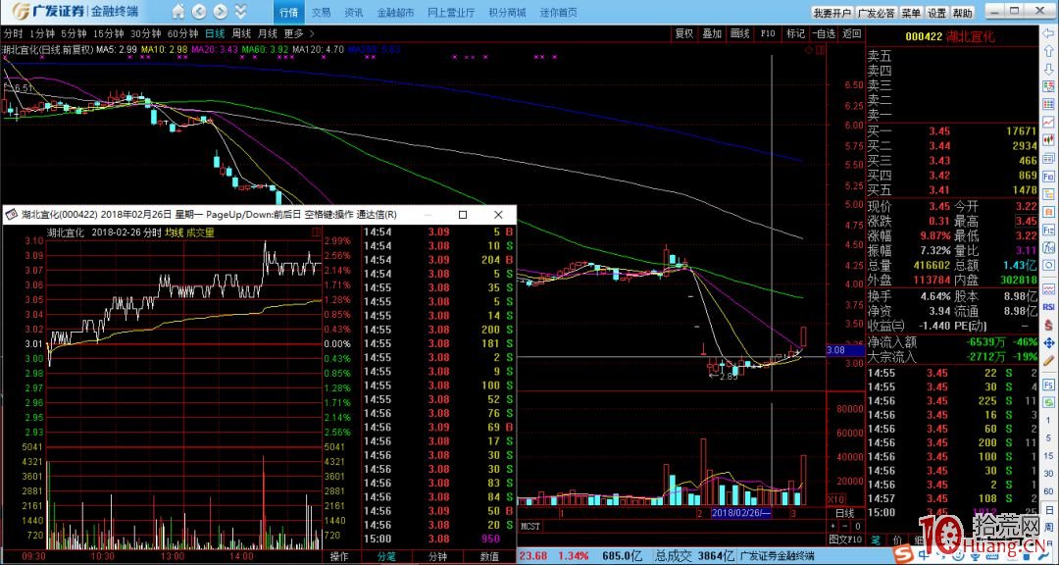This screenshot has width=1059, height=565.
Task: Click the four-way move arrows icon
Action: [x=1048, y=343]
